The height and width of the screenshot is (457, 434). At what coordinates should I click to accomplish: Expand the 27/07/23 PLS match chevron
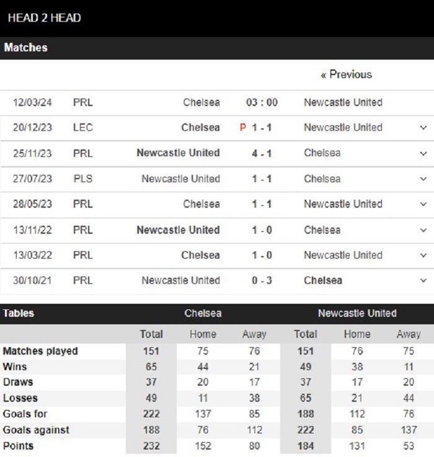click(423, 179)
